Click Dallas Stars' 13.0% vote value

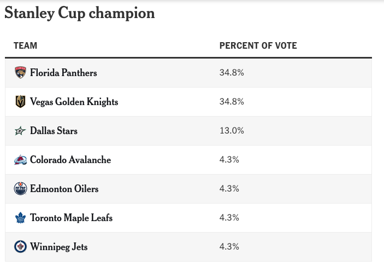click(231, 131)
